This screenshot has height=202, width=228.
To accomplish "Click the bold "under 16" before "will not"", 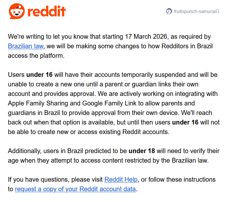I will 185,122.
